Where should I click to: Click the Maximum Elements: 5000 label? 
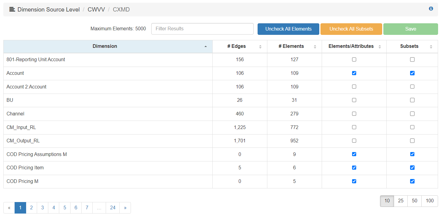click(118, 29)
